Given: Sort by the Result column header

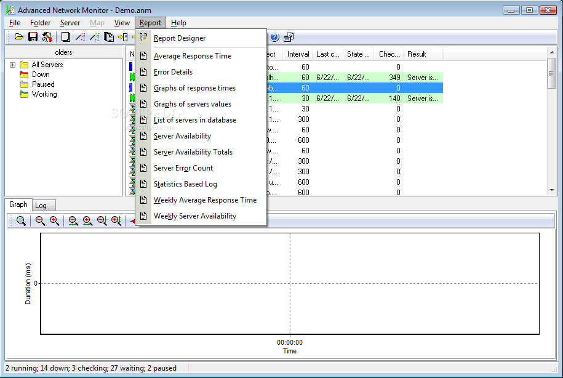Looking at the screenshot, I should click(423, 54).
